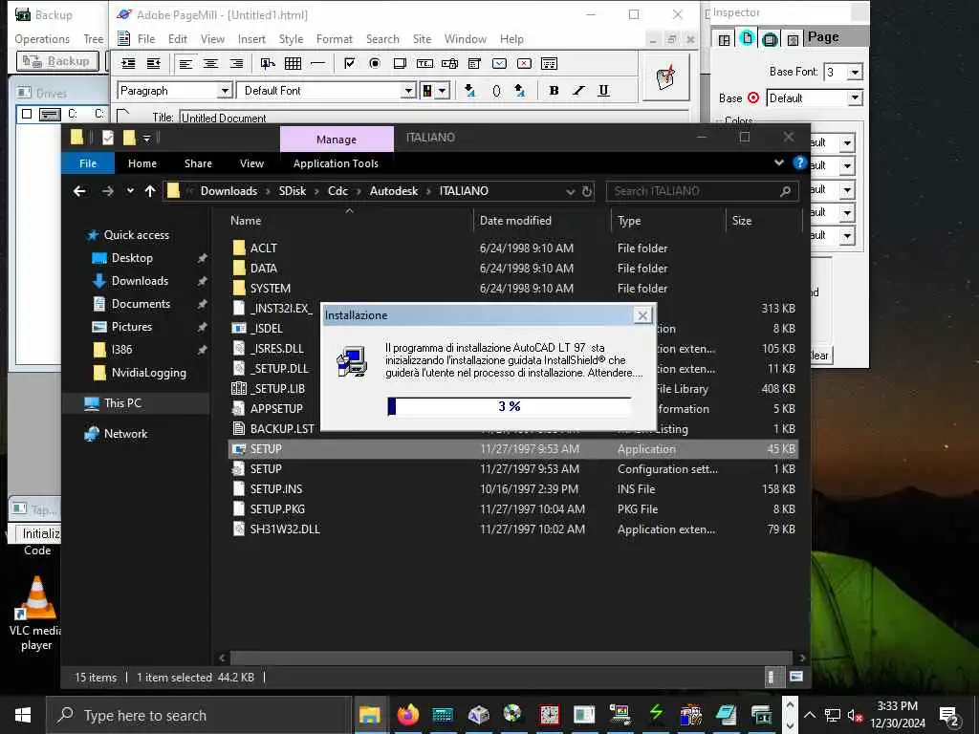
Task: Go back in File Explorer
Action: coord(79,191)
